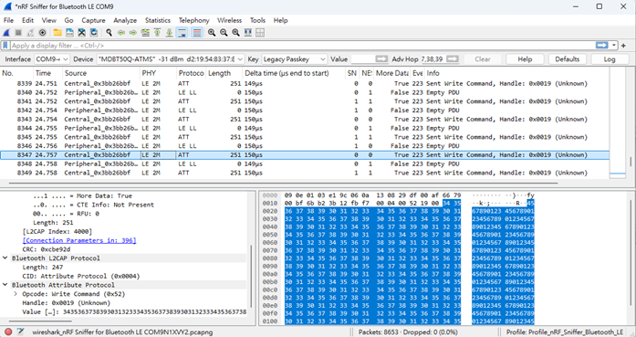Image resolution: width=636 pixels, height=337 pixels.
Task: Open the Statistics menu
Action: pos(158,20)
